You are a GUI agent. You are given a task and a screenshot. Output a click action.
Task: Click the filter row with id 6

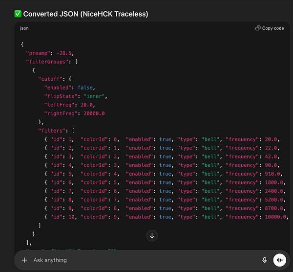coord(165,182)
